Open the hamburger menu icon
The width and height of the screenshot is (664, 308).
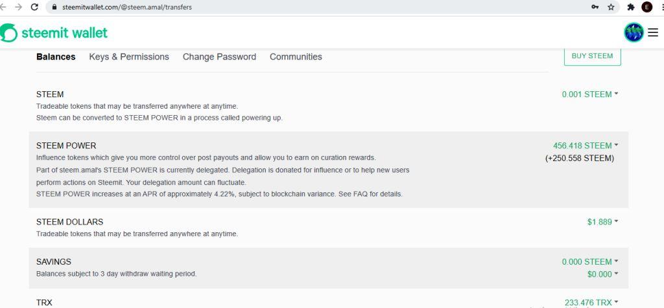[652, 32]
